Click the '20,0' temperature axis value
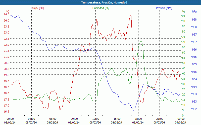The image size is (201, 125). 7,69
